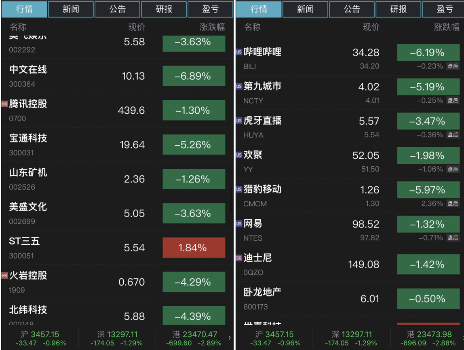Viewport: 464px width, 350px height.
Task: Toggle ST三五 red change box 1.84%
Action: coord(194,248)
